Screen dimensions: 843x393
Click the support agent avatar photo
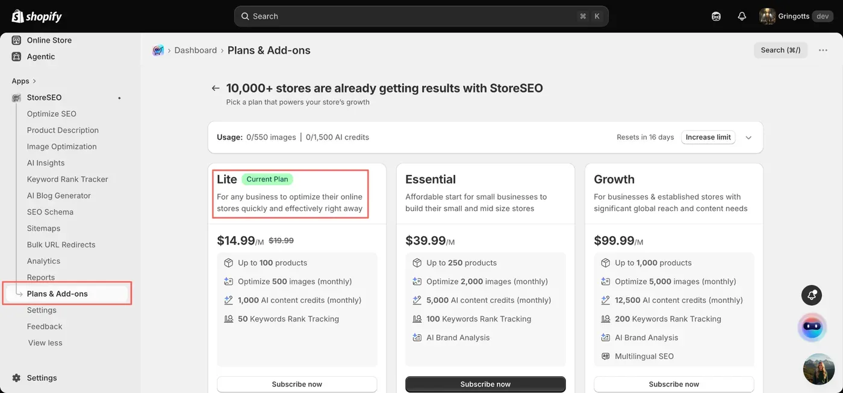tap(819, 369)
